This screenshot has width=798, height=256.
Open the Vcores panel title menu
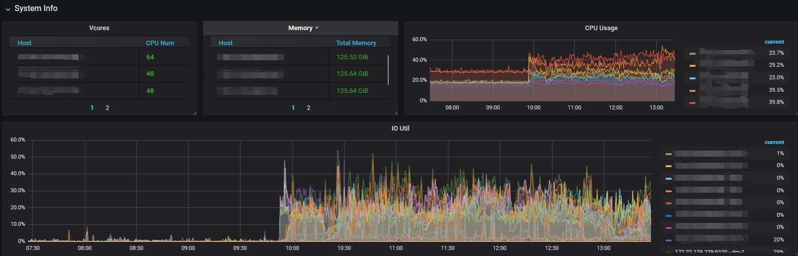click(99, 28)
